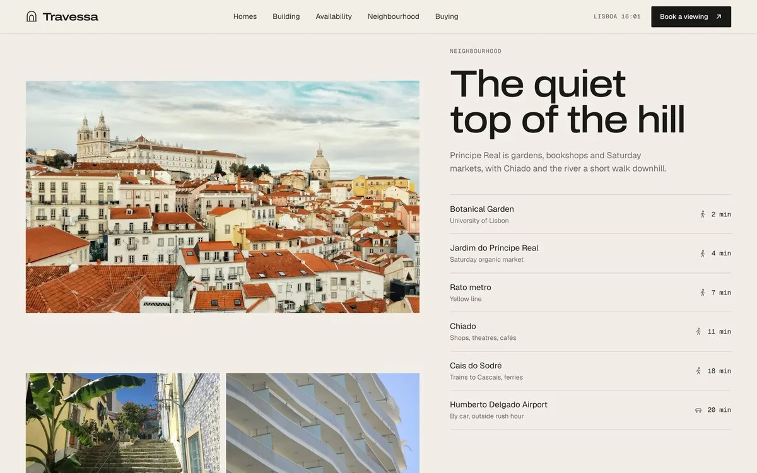The image size is (757, 473).
Task: Click the "18 min" walking time
Action: 719,371
